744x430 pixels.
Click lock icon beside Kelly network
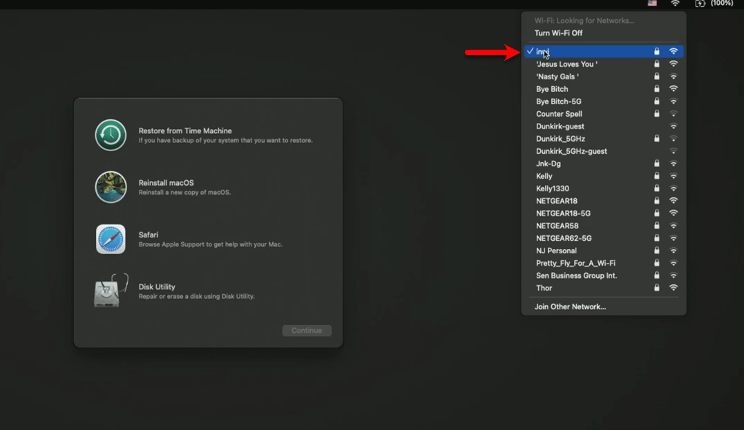657,176
